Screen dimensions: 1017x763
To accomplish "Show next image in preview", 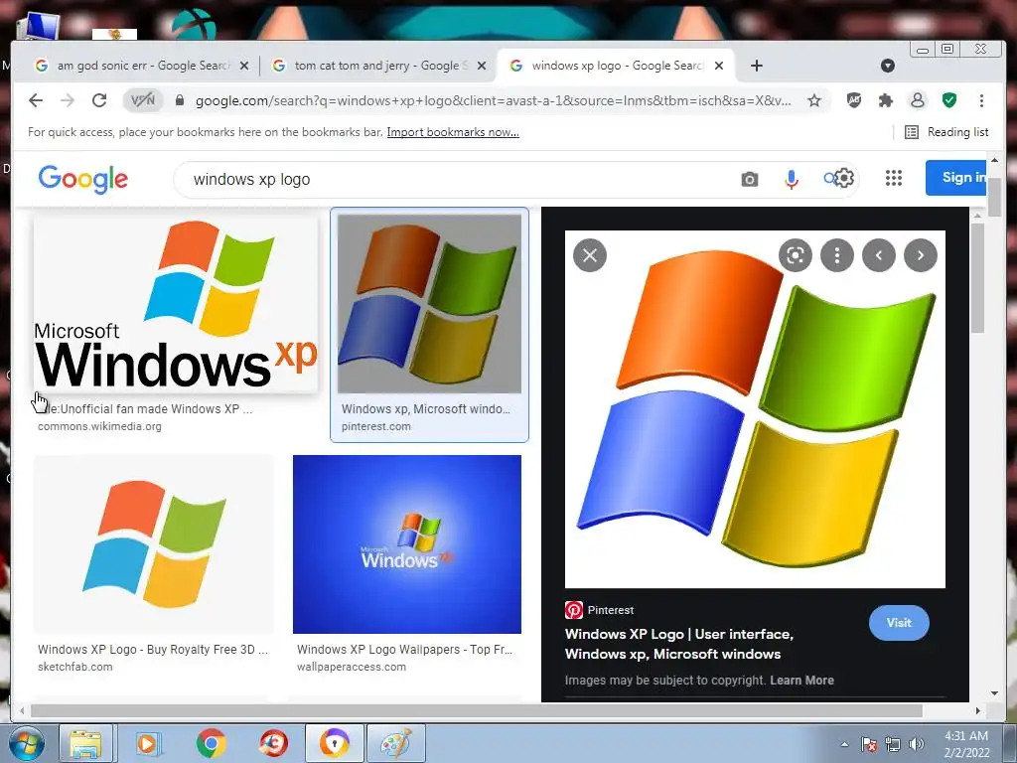I will tap(921, 255).
